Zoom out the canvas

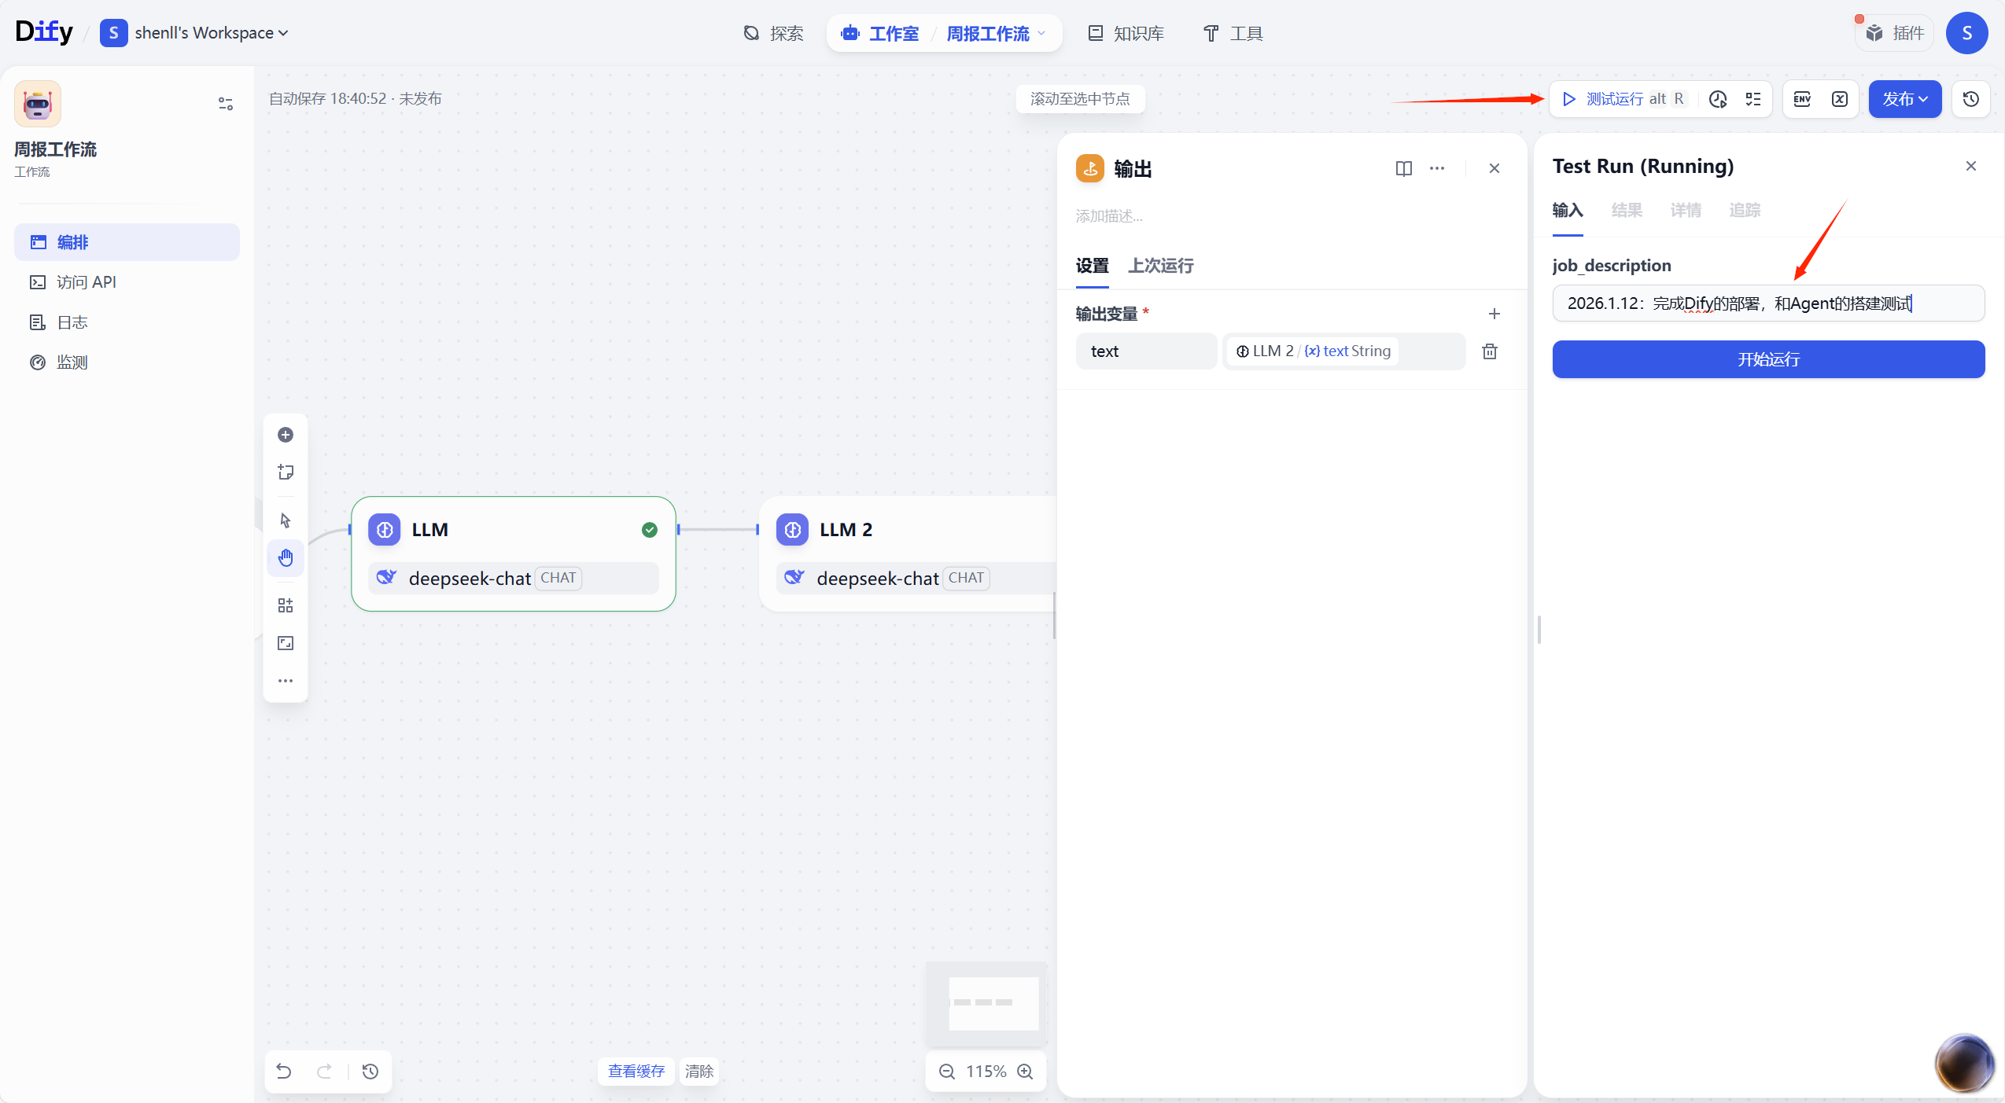947,1072
